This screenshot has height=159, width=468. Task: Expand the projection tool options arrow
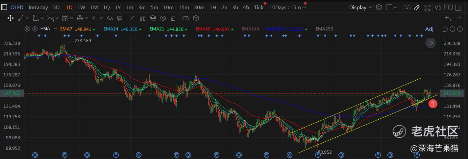pos(72,18)
